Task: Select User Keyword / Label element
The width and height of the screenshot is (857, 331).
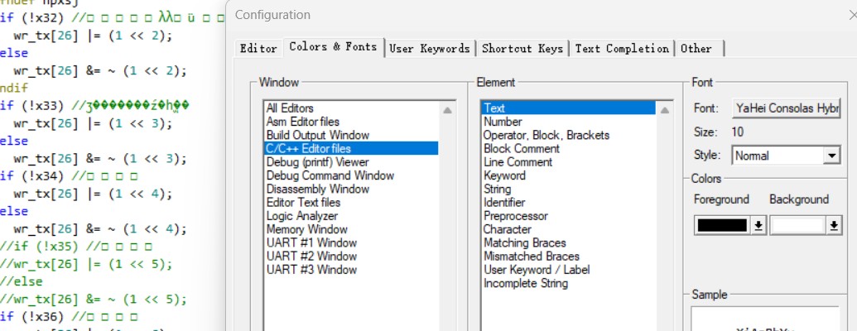Action: click(x=568, y=270)
